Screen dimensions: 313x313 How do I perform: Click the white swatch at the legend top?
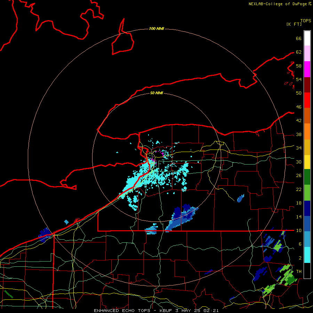(307, 38)
